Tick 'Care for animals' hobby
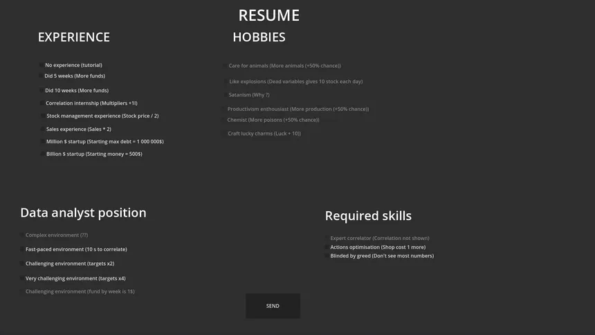This screenshot has width=595, height=335. [x=225, y=66]
